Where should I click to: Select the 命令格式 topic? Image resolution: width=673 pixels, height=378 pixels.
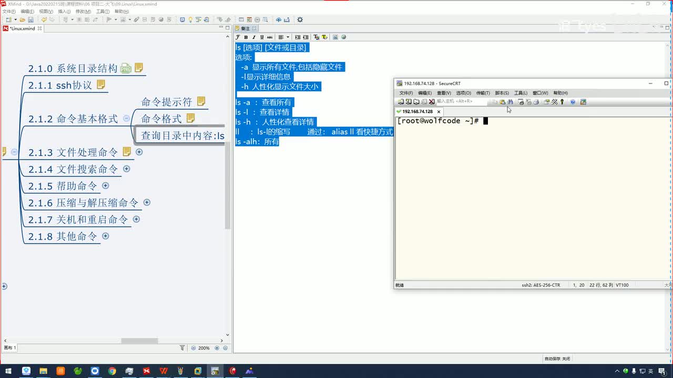[161, 119]
